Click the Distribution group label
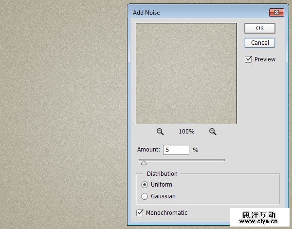Screen dimensions: 292x229 tap(162, 174)
